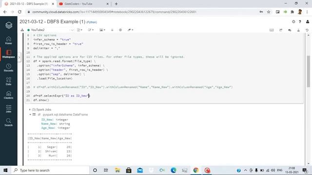Open Task View on the taskbar
Screen dimensions: 312x175
(106, 171)
